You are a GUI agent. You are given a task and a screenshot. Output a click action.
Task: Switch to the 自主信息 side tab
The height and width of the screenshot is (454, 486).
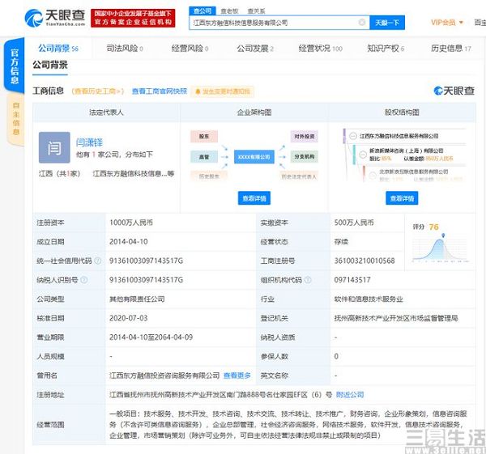point(15,119)
